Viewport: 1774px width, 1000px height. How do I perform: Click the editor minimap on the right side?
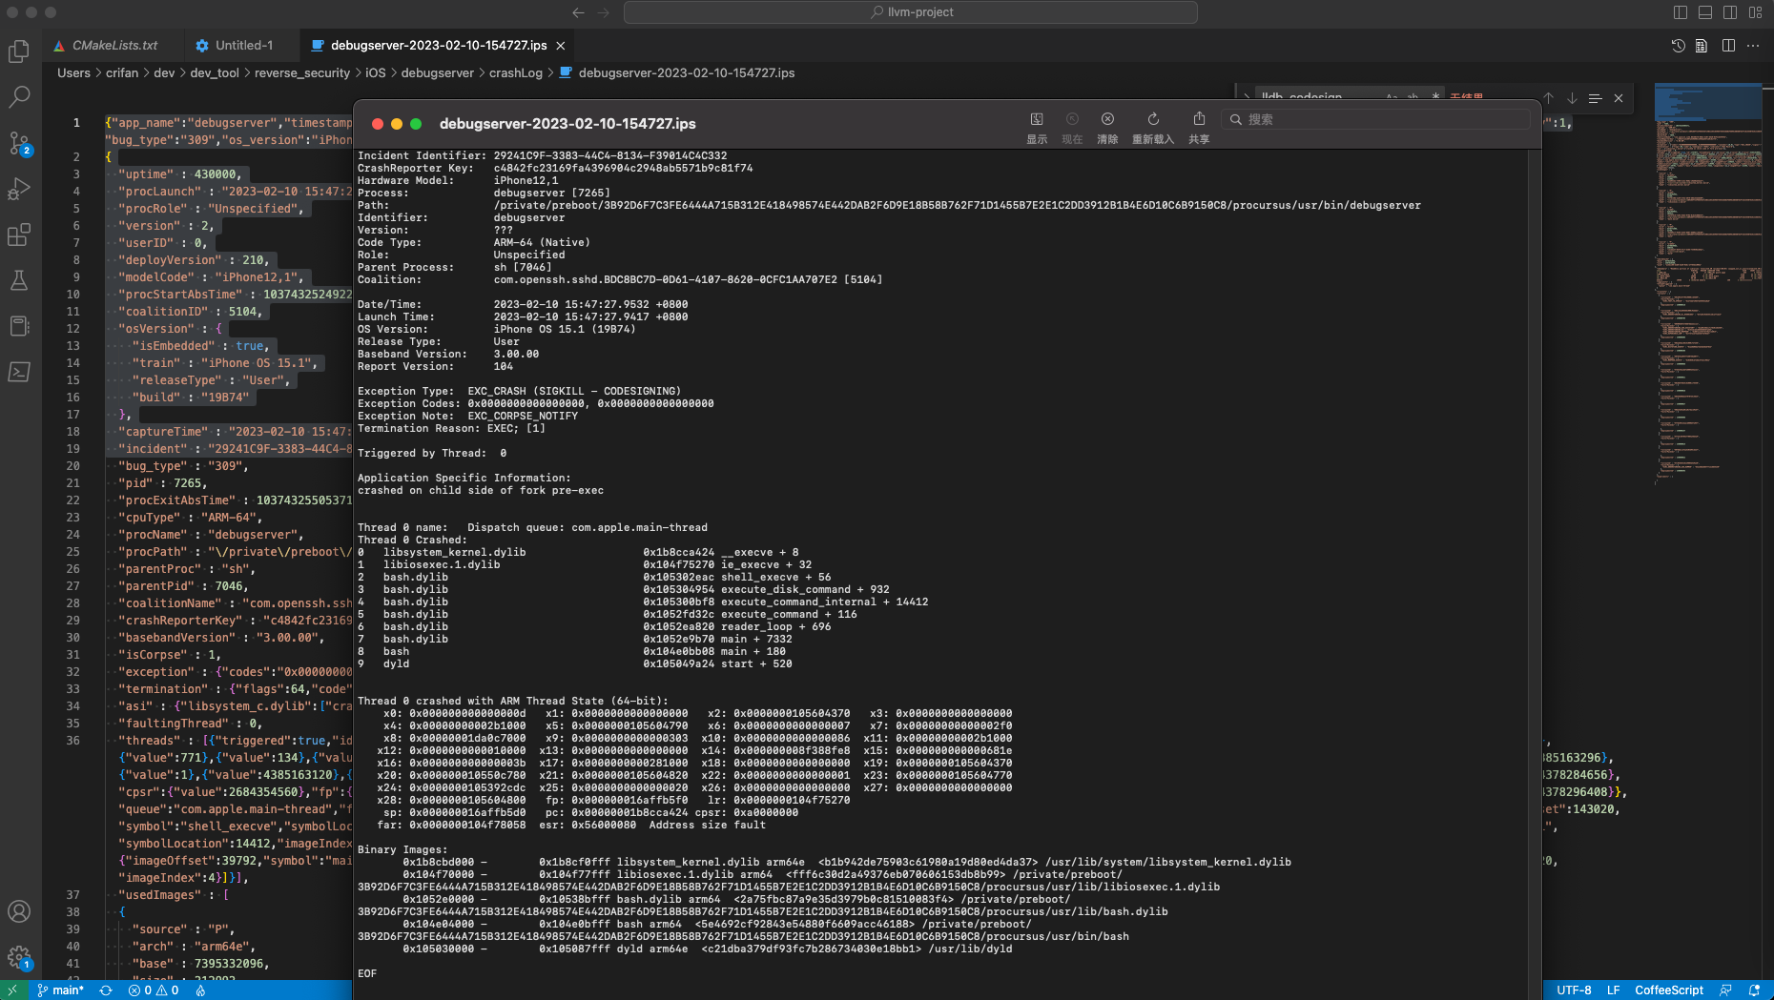coord(1708,286)
